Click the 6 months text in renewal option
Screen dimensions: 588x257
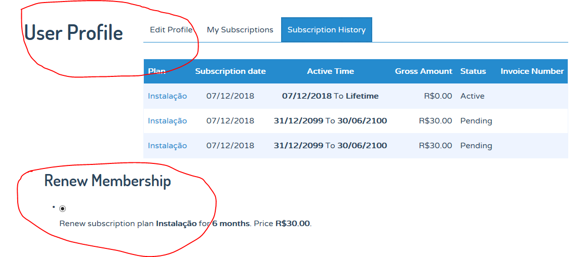231,224
